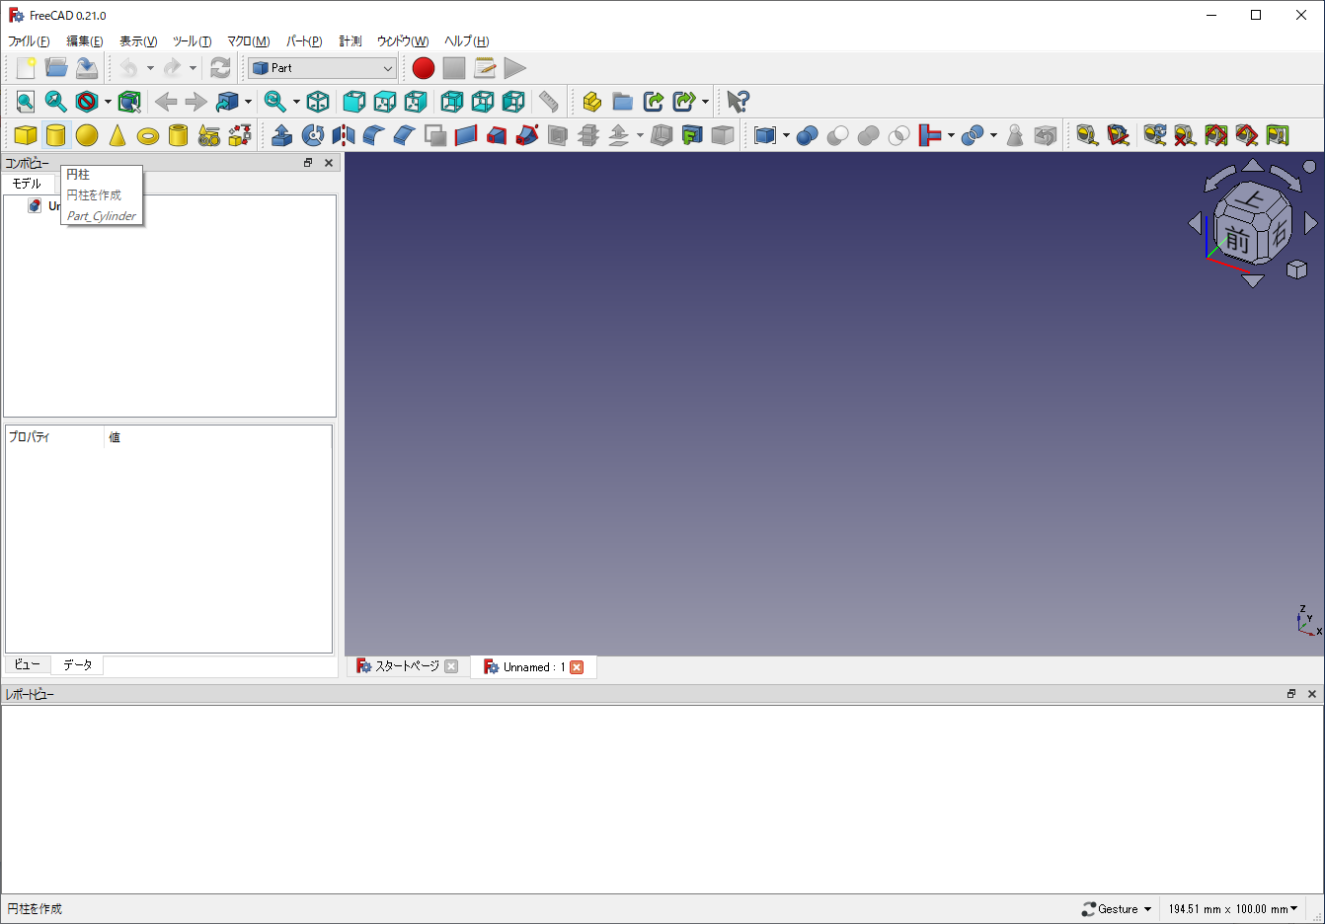Screen dimensions: 1325x924
Task: Open the 表示 menu
Action: 138,41
